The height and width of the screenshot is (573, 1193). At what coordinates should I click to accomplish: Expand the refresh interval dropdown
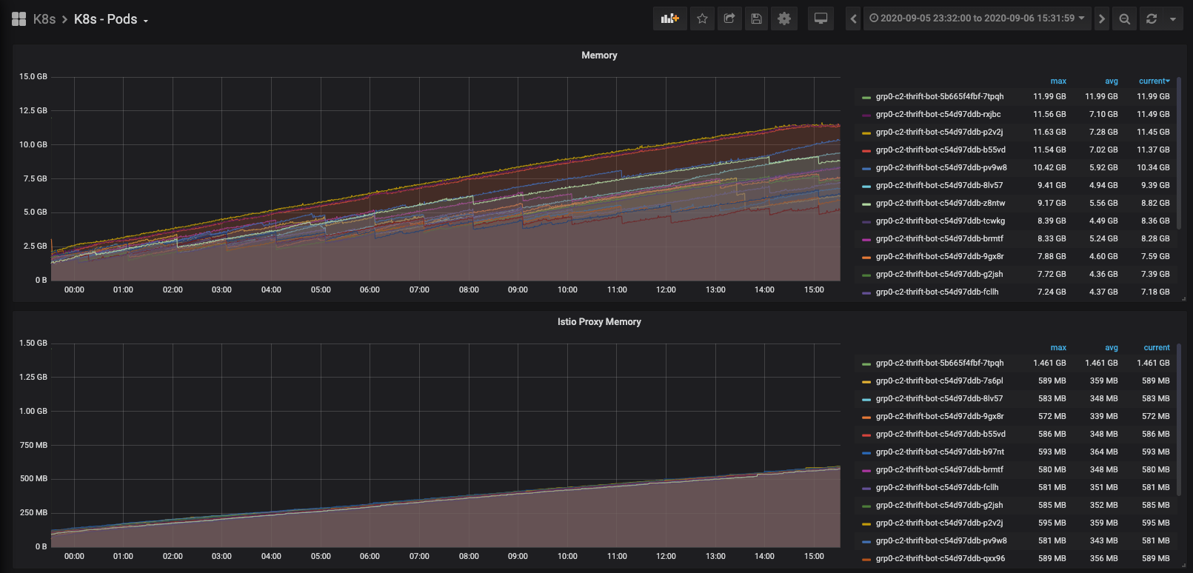[x=1173, y=19]
